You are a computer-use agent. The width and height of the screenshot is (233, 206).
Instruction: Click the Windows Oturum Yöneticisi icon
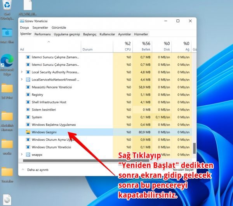point(28,147)
